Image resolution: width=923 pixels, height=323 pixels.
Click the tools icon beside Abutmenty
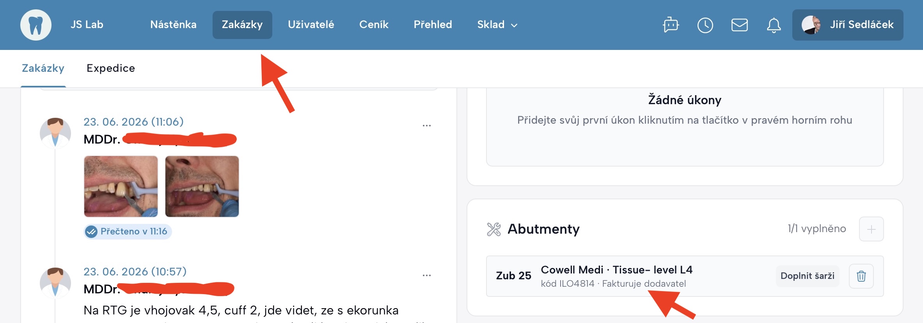(493, 229)
